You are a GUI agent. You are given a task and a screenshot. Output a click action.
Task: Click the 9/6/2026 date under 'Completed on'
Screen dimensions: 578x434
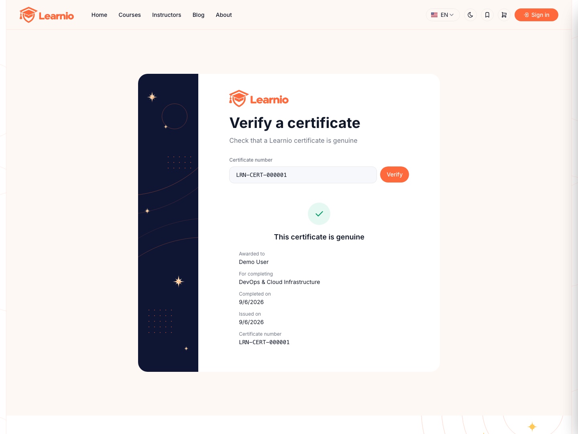[x=251, y=302]
